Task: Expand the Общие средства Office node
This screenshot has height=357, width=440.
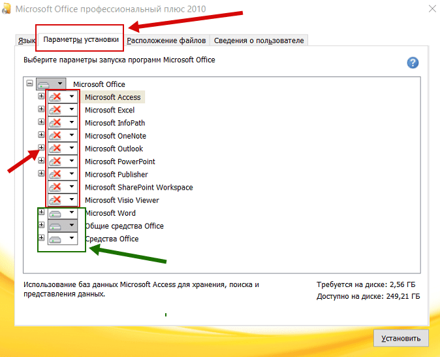Action: pyautogui.click(x=41, y=225)
